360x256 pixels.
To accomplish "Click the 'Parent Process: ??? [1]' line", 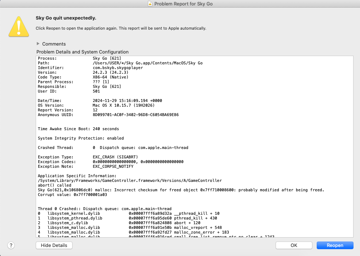I will point(74,82).
